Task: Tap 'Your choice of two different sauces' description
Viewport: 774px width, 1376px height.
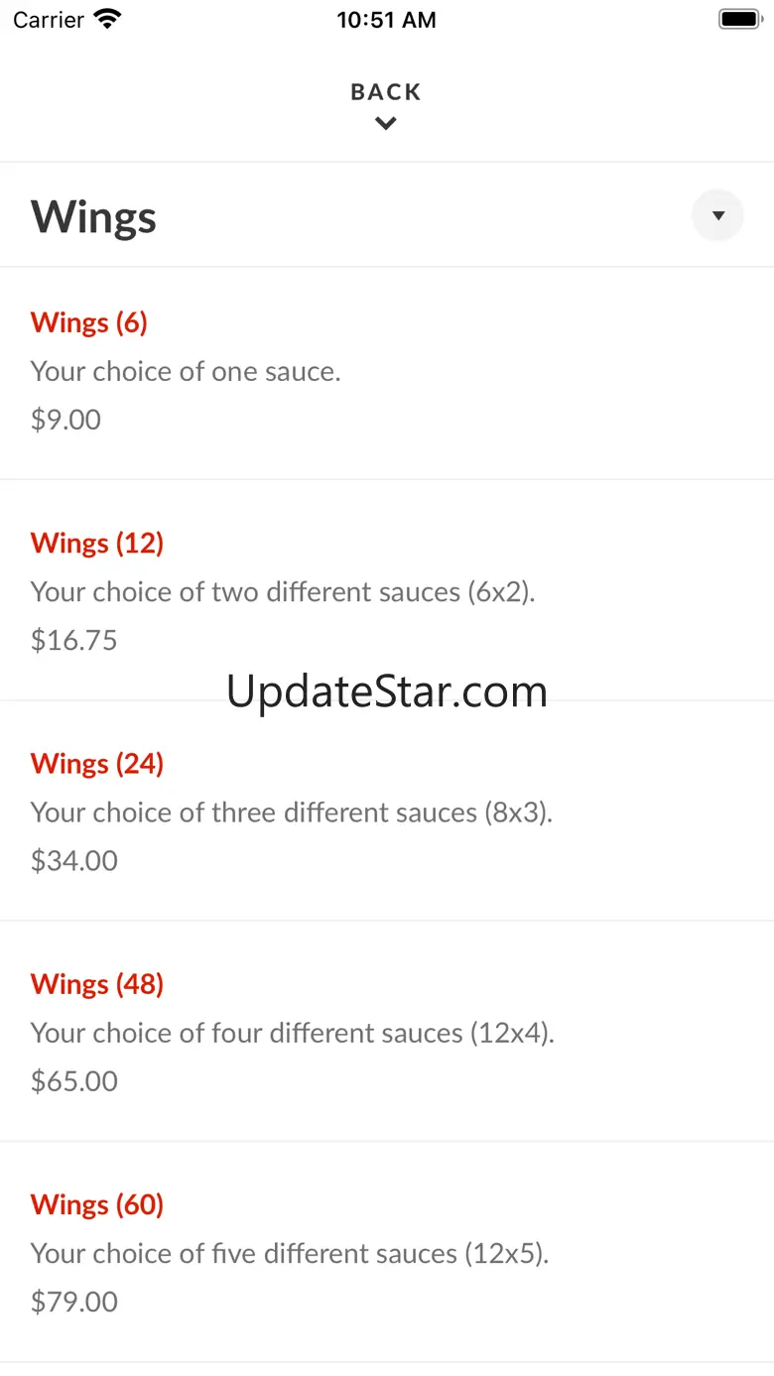Action: click(x=283, y=592)
